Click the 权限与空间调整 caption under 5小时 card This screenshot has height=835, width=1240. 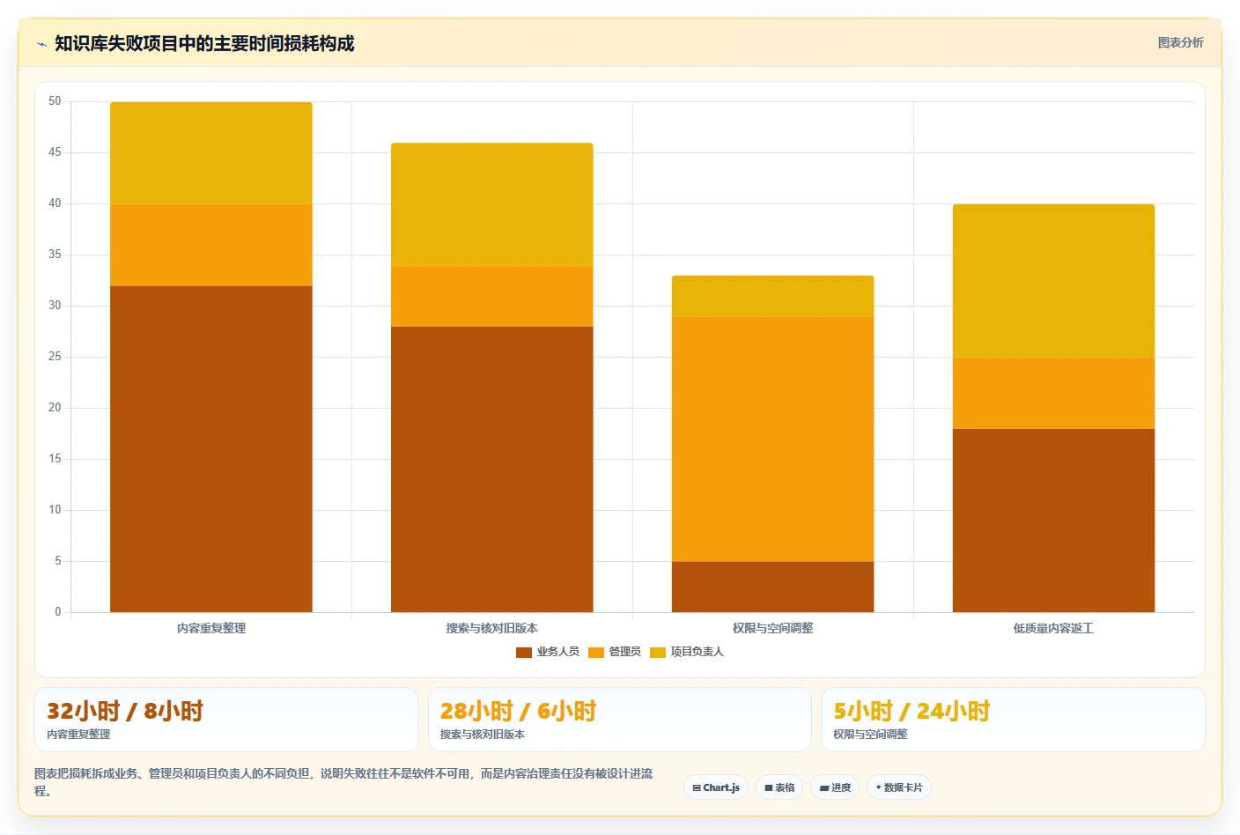click(870, 734)
